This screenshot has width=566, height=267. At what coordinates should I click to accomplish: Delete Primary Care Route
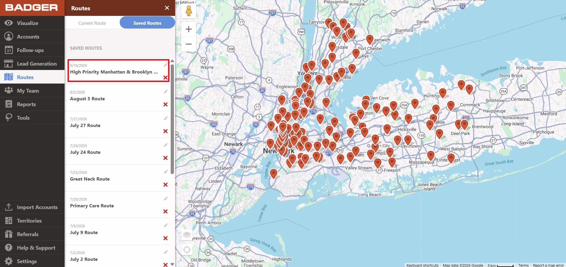[x=165, y=211]
